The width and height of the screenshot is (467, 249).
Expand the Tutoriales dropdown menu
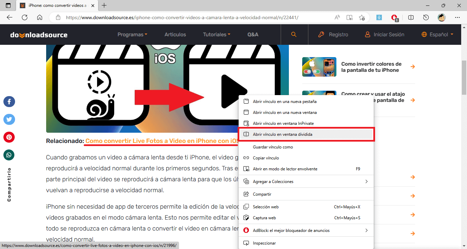tap(217, 35)
